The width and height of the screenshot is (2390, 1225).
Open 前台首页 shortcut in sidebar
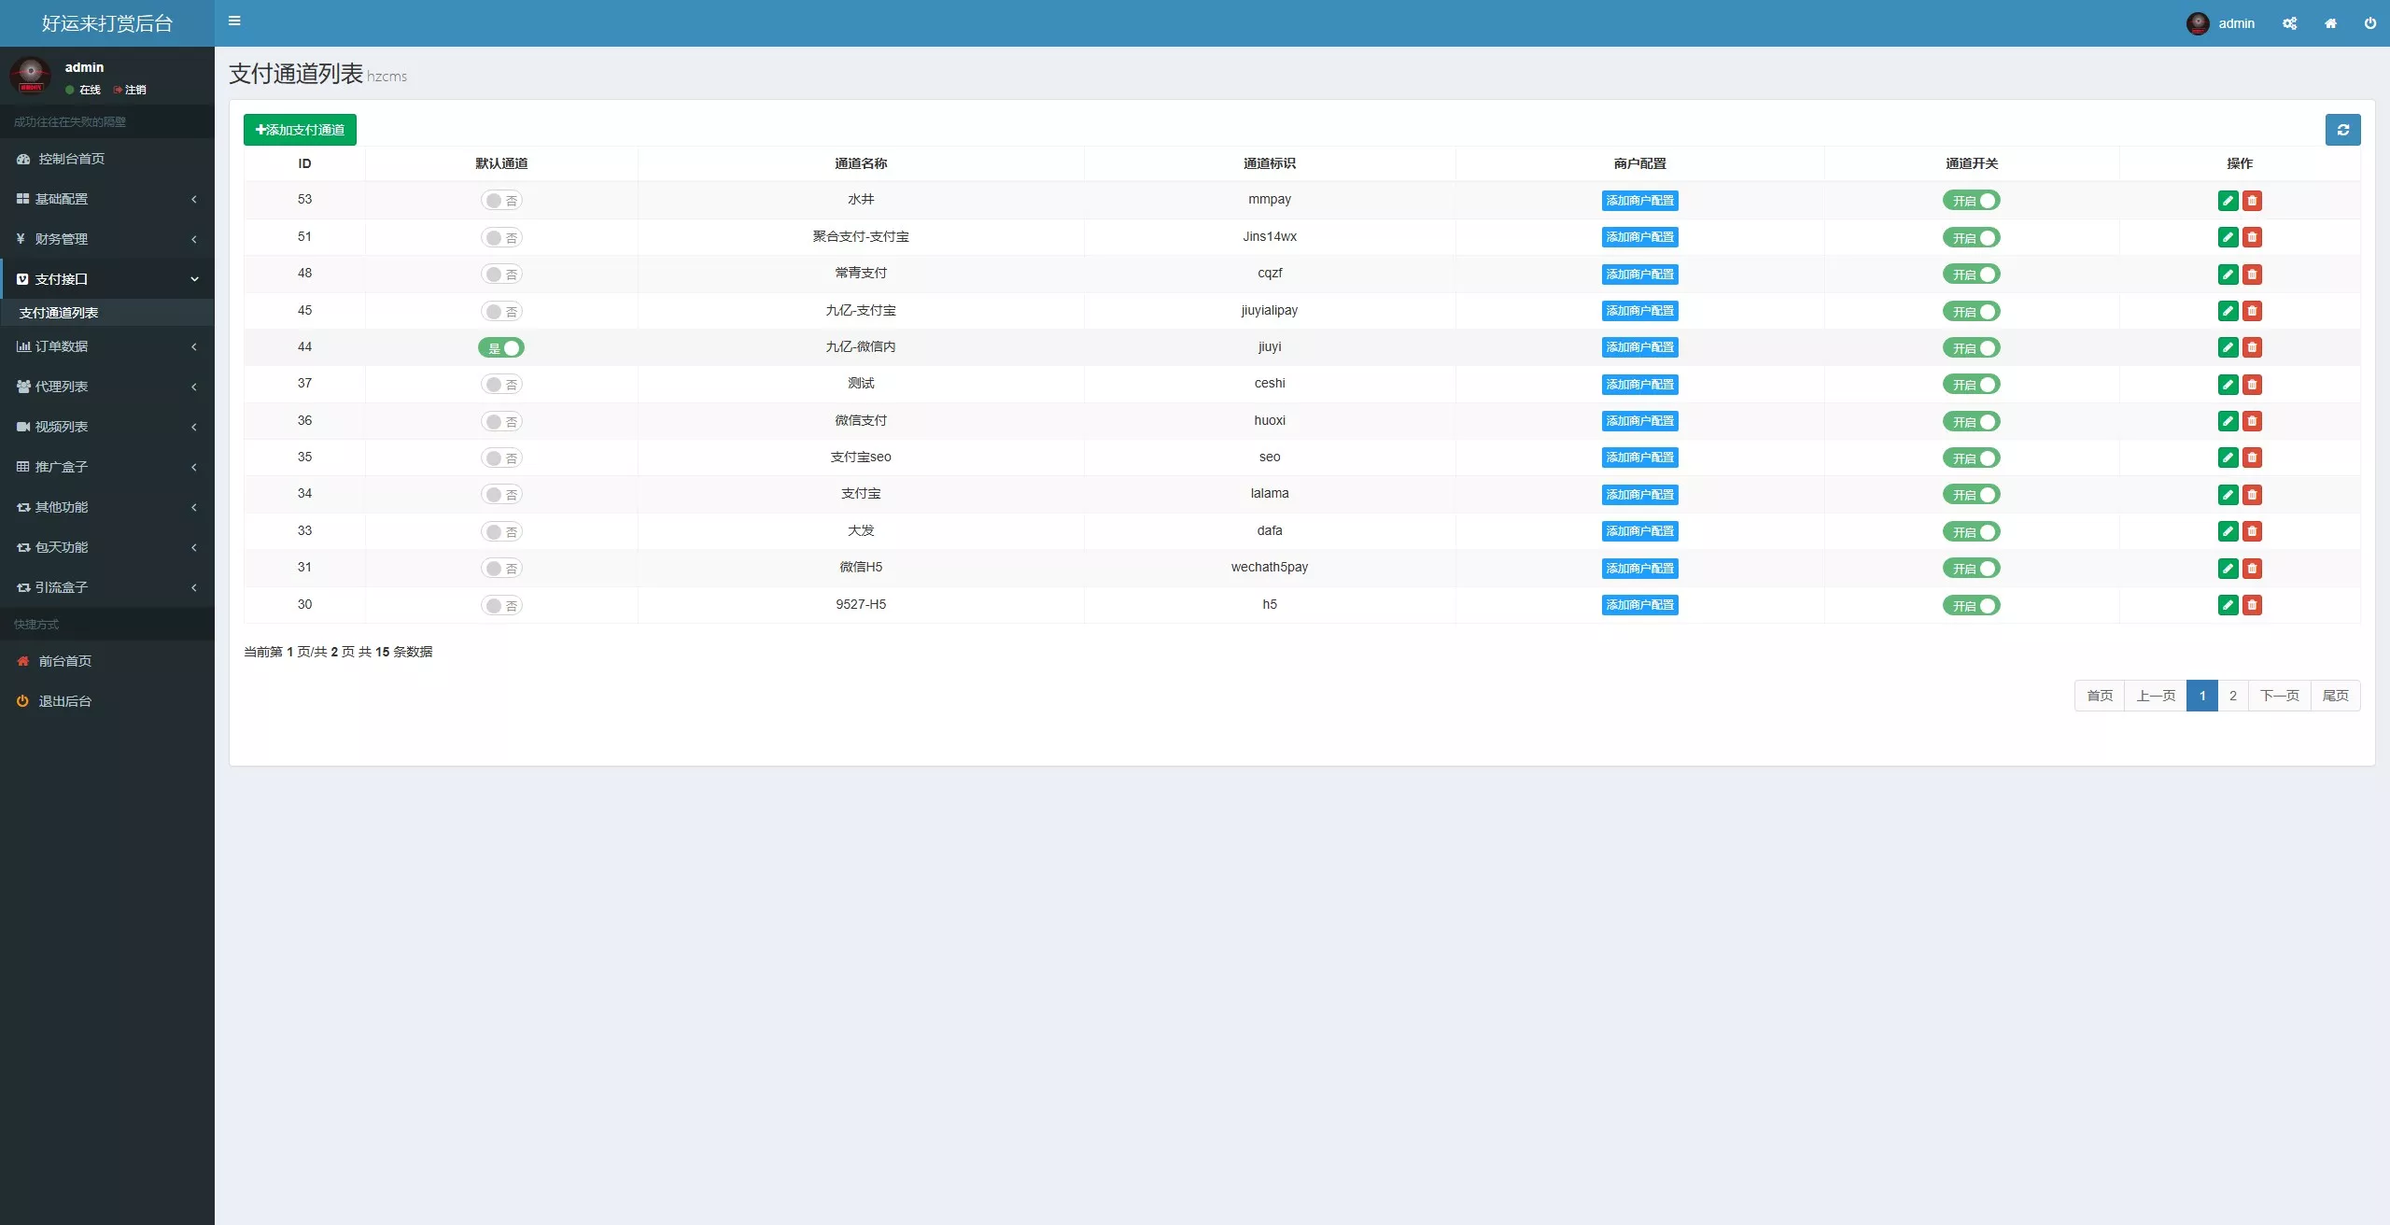pos(107,661)
